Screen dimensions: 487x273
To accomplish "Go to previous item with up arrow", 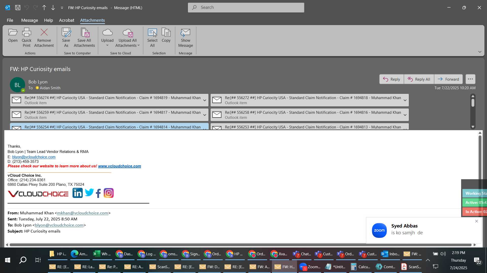I will click(x=44, y=8).
